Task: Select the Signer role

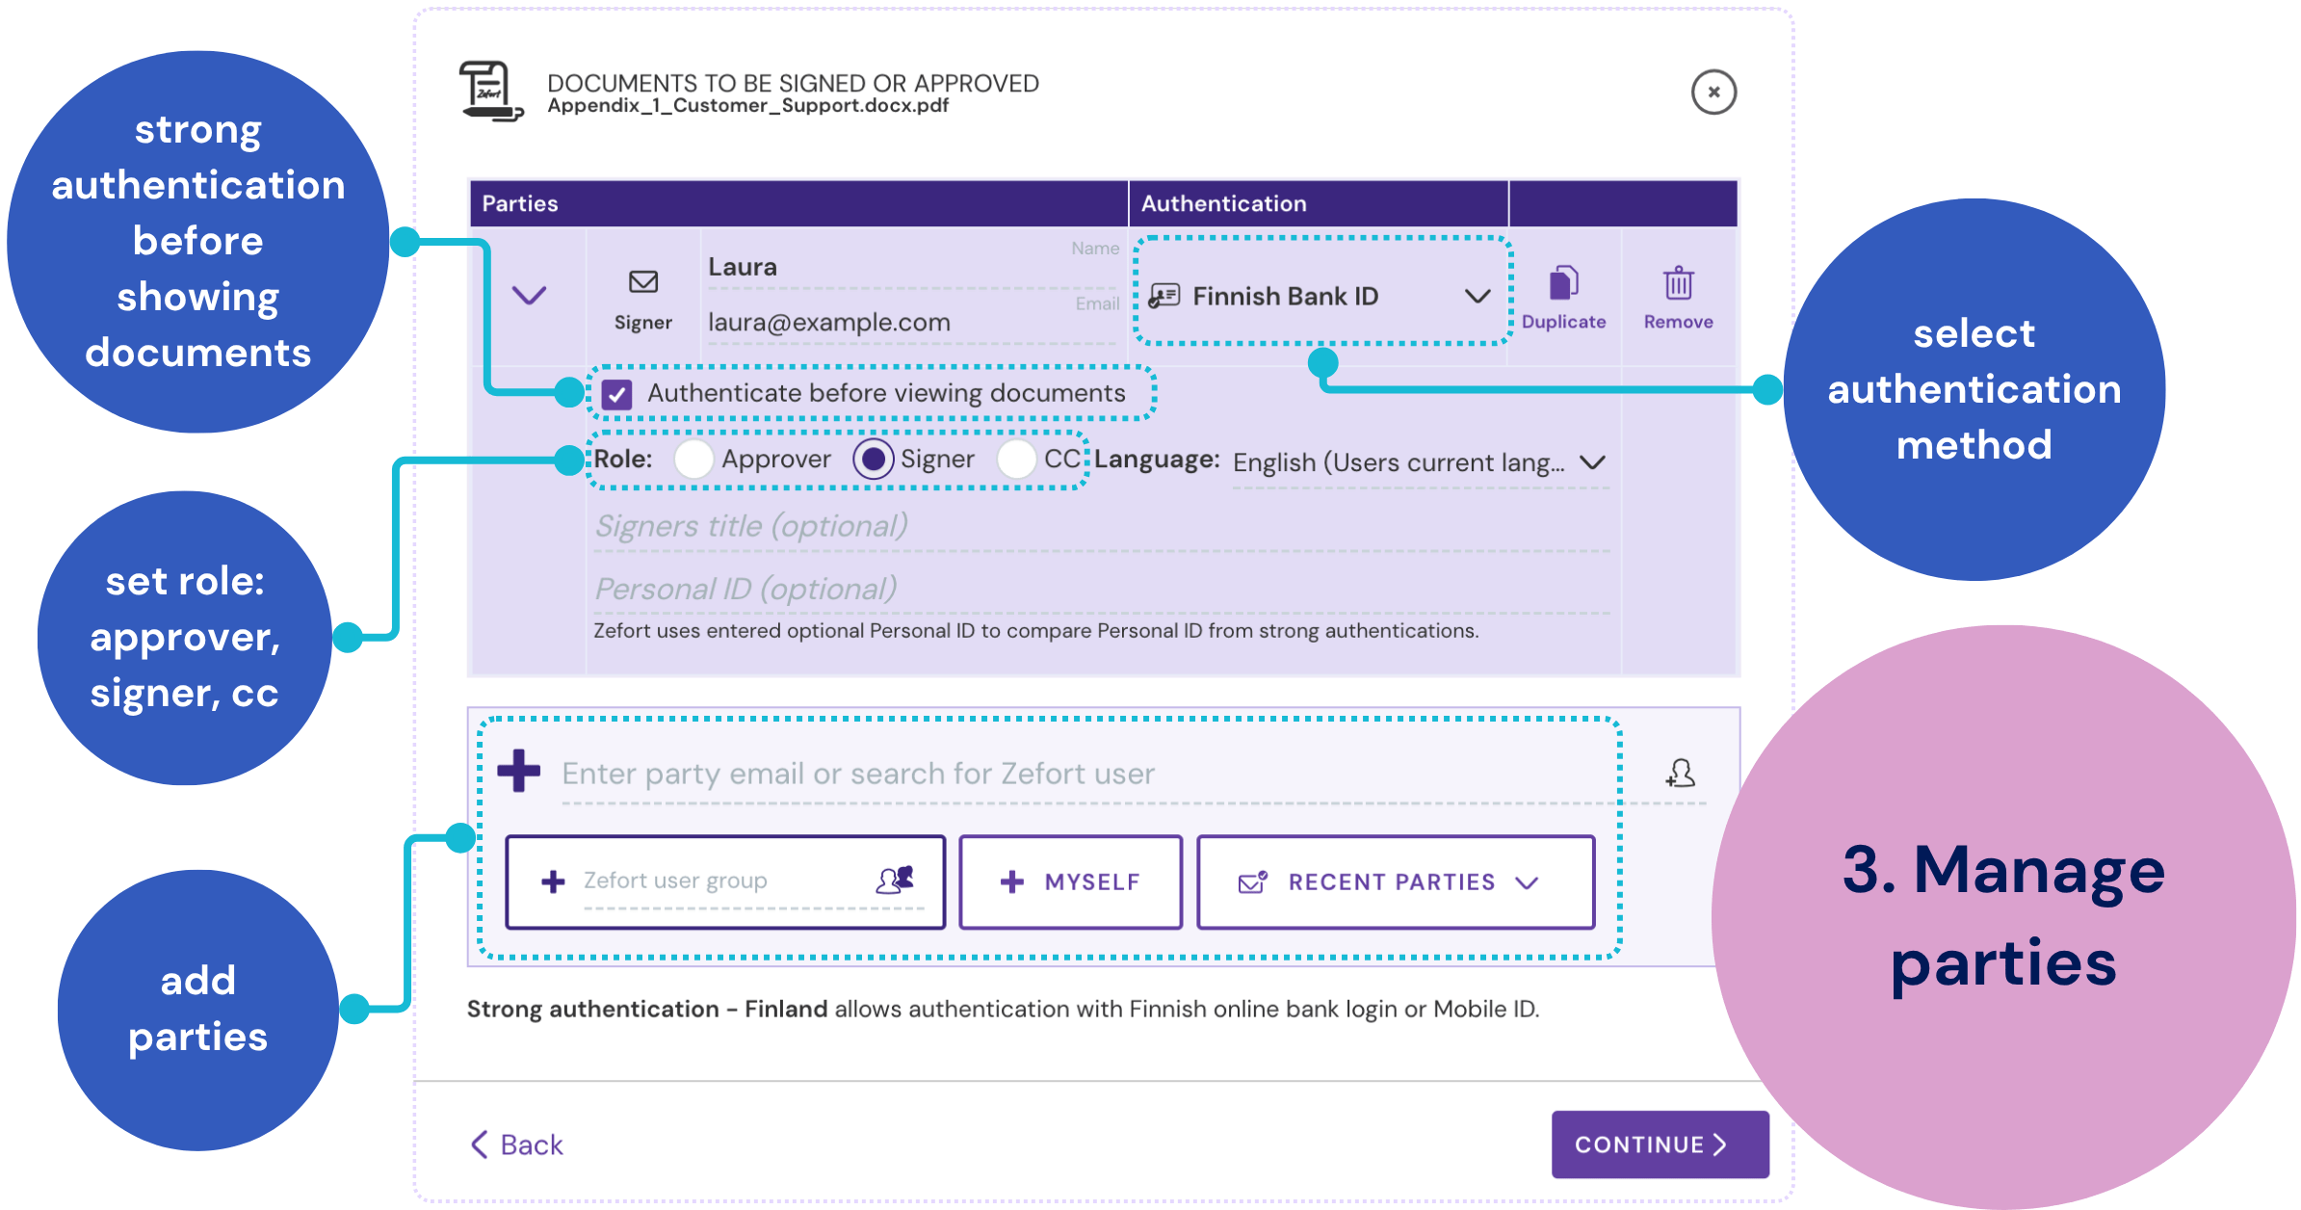Action: 873,460
